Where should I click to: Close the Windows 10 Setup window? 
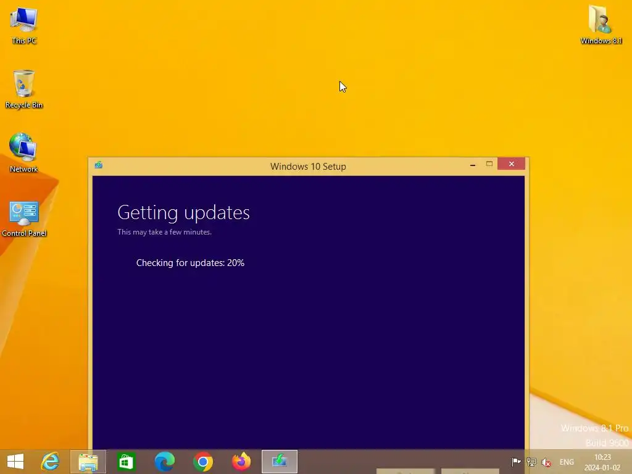click(511, 164)
